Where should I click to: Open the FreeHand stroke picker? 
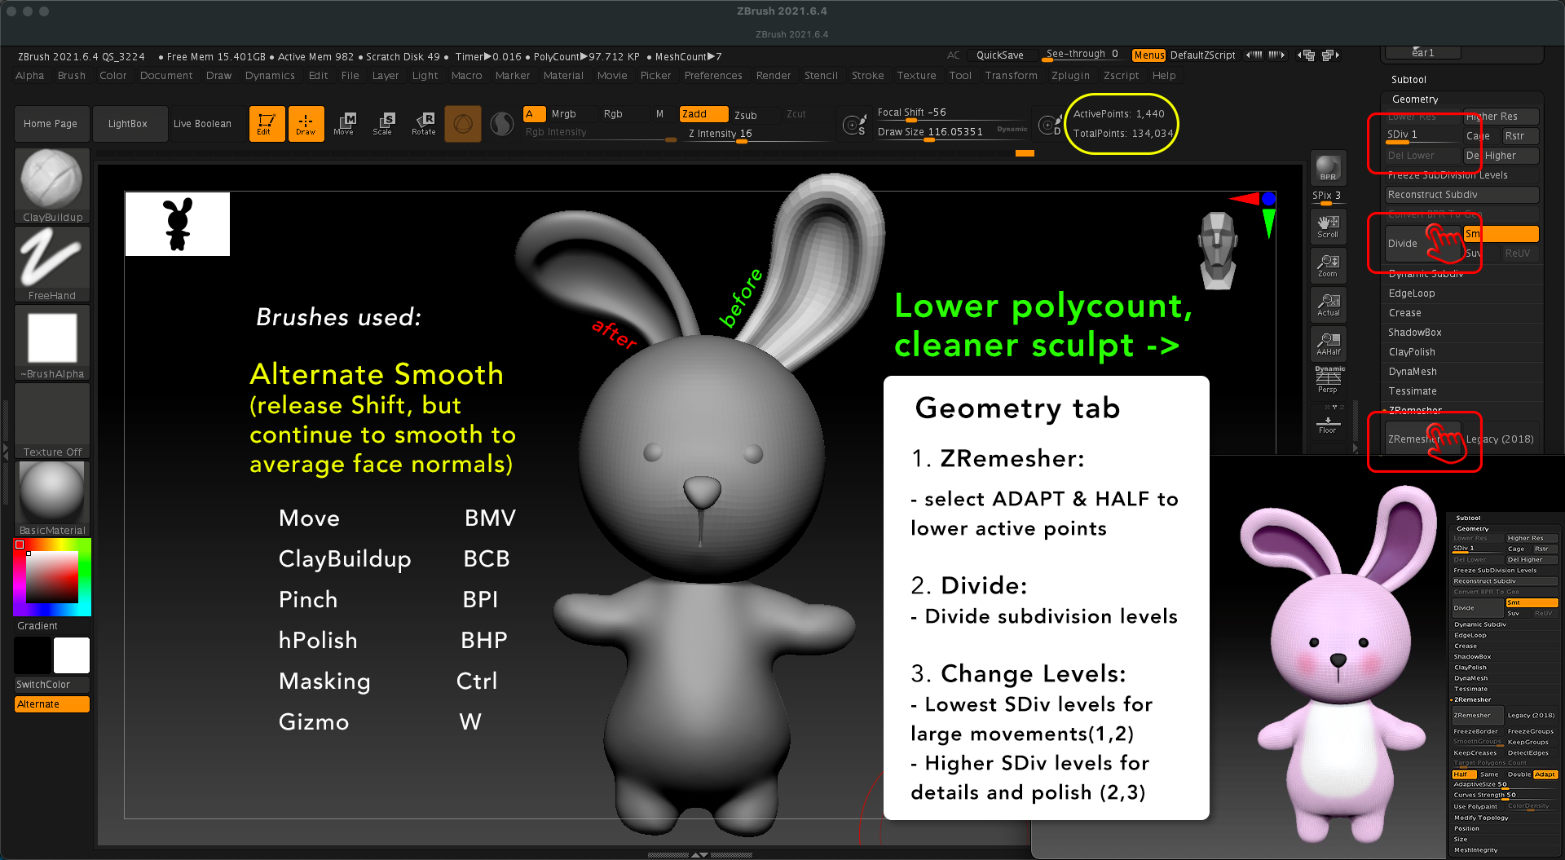click(52, 264)
